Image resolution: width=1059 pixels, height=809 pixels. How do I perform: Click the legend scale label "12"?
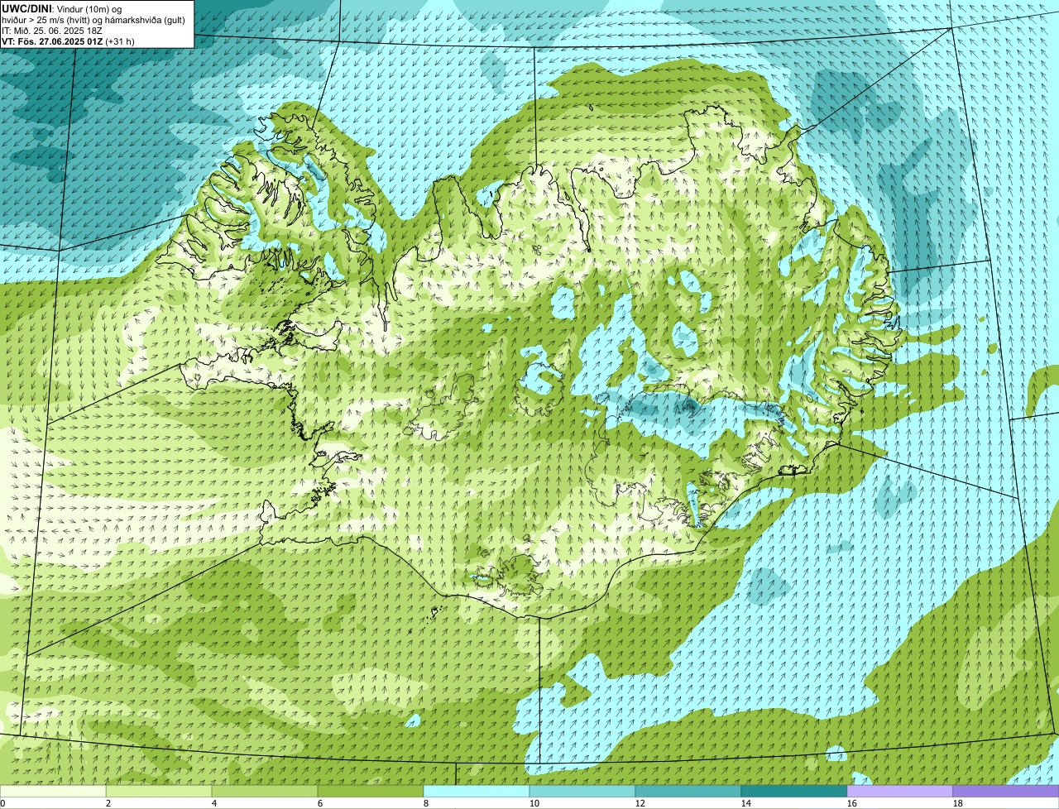click(640, 803)
